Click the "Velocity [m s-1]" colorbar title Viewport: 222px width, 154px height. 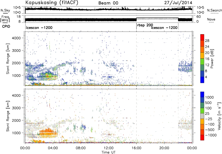[219, 116]
